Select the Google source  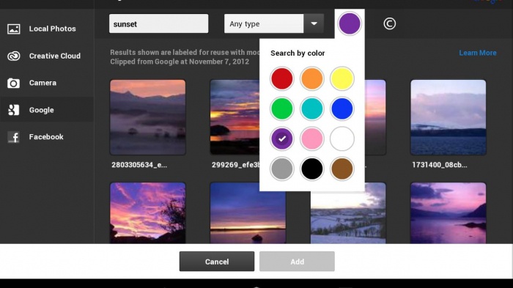tap(47, 110)
